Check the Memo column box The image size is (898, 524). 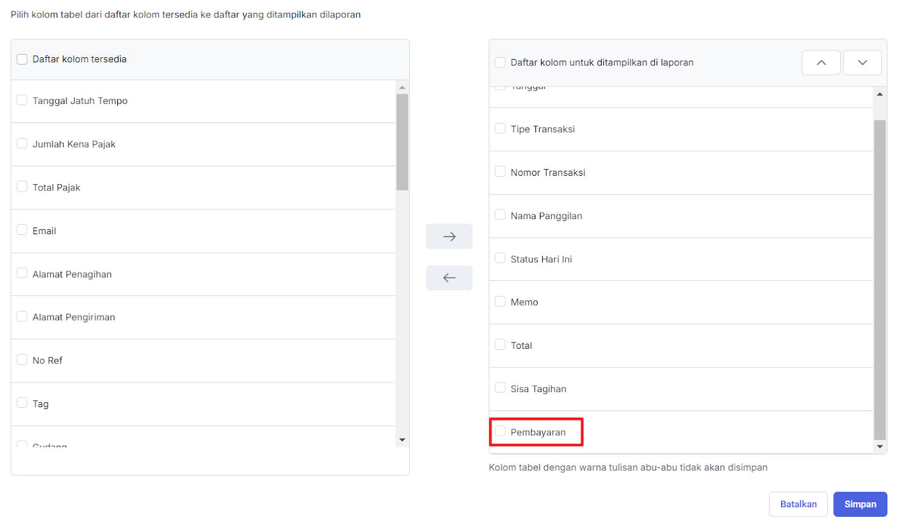500,301
